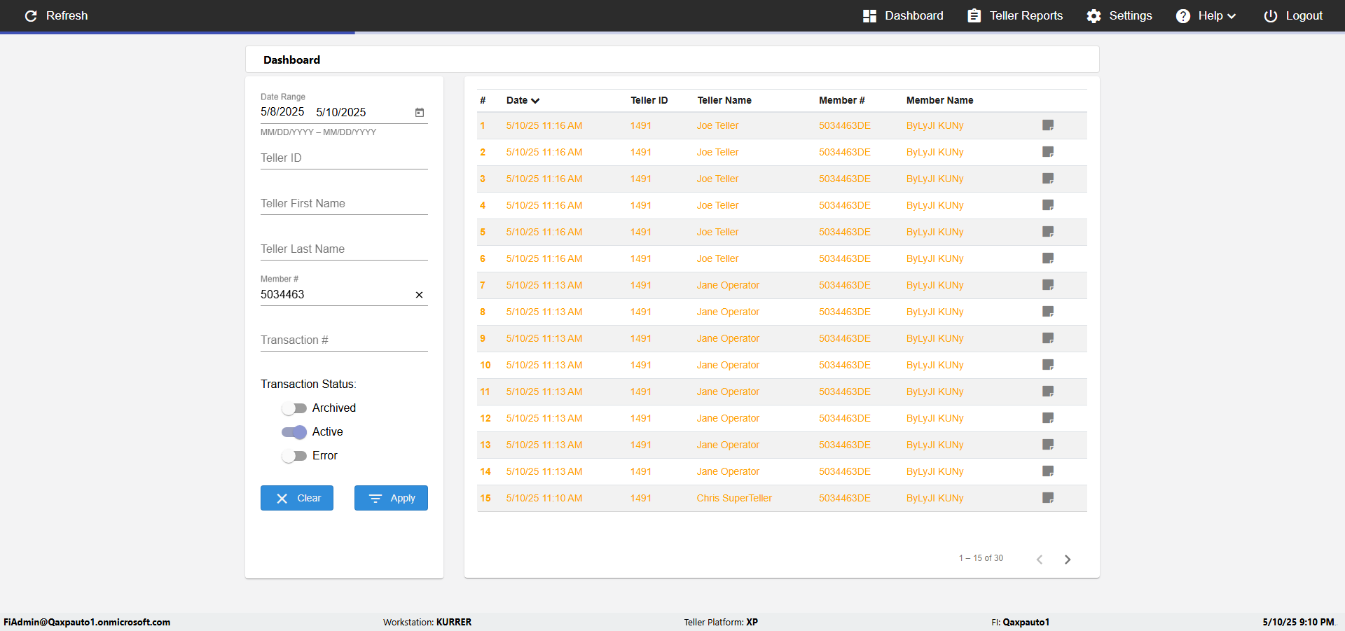The width and height of the screenshot is (1345, 631).
Task: Open note icon for row 6
Action: pyautogui.click(x=1048, y=258)
